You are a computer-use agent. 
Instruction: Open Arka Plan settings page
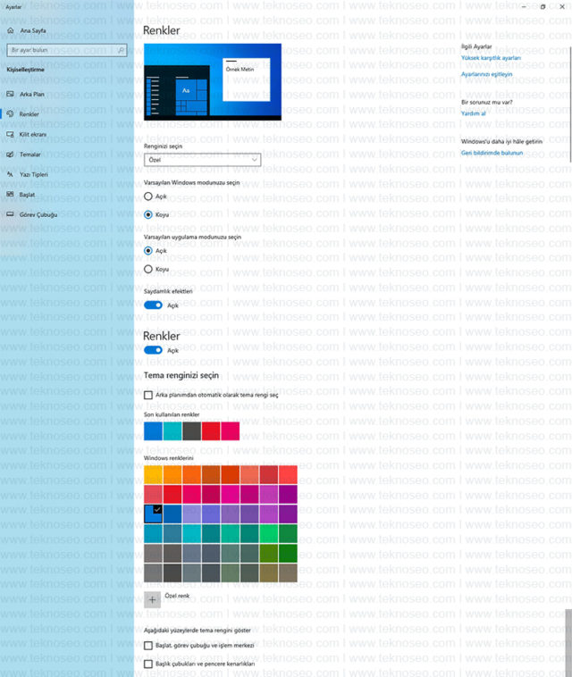(67, 94)
